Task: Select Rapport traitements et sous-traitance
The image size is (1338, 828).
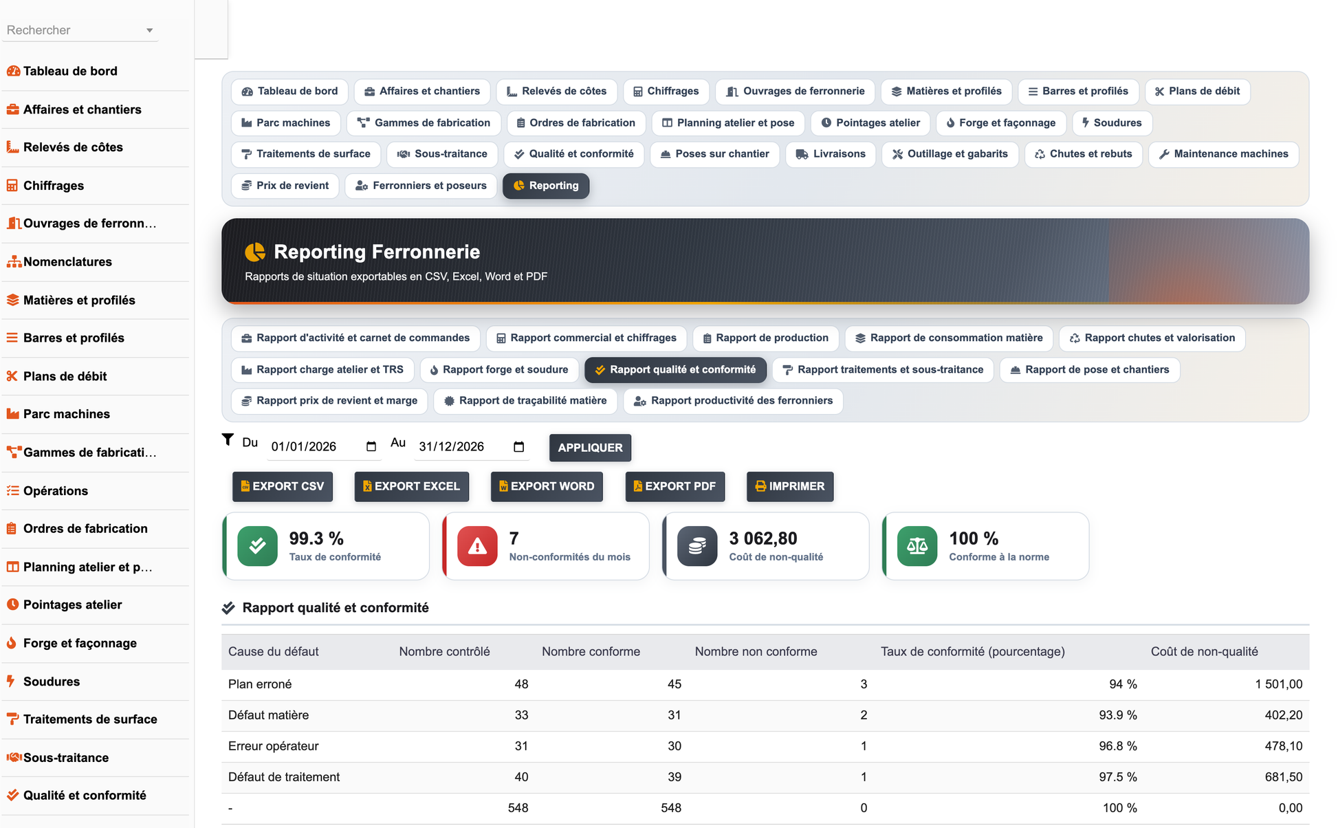Action: click(x=883, y=370)
